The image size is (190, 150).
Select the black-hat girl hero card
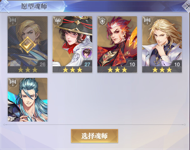click(72, 44)
